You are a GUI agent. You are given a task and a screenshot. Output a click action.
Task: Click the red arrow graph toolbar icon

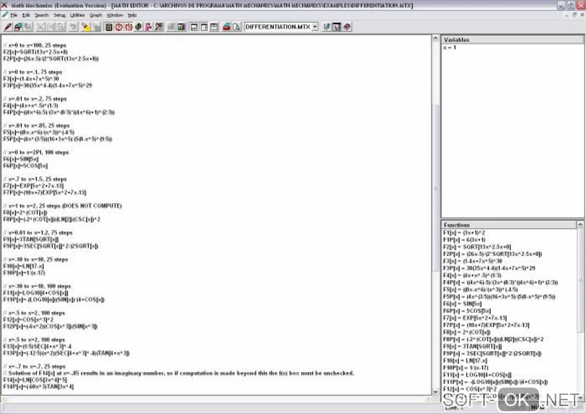coord(159,27)
